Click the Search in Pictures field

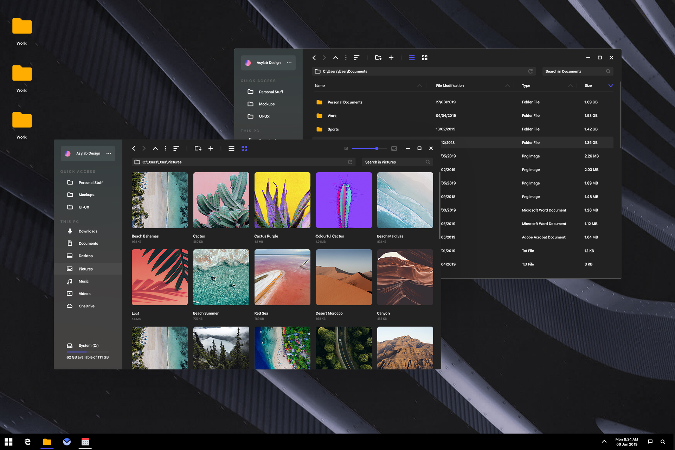click(x=398, y=162)
